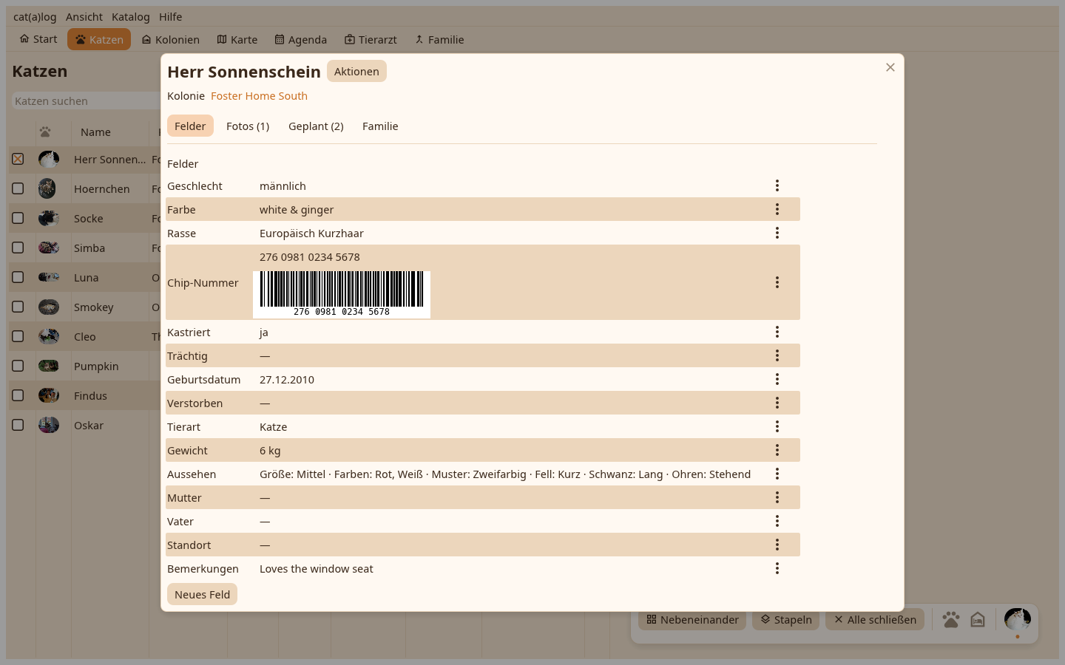Open options menu for Chip-Nummer field
Screen dimensions: 1065x665
(777, 282)
